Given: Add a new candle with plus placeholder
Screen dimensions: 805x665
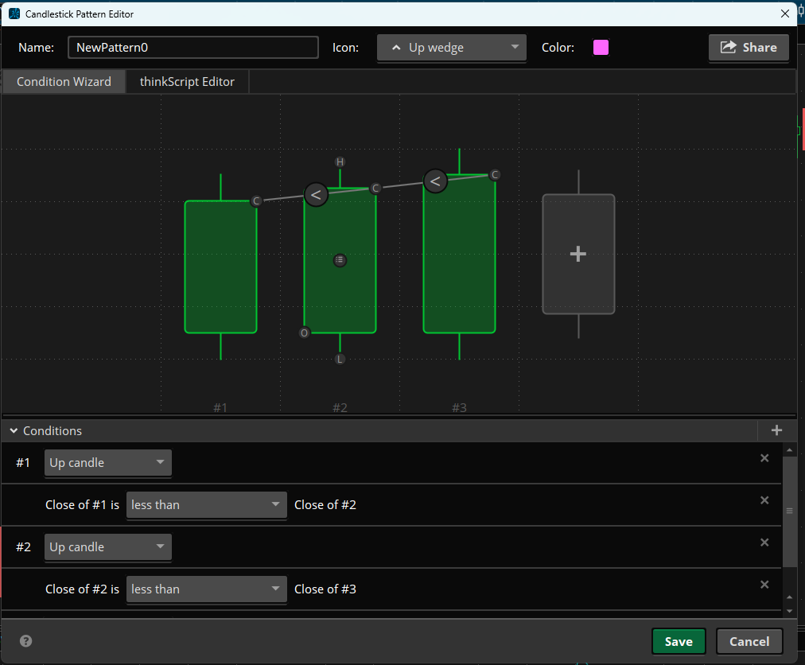Looking at the screenshot, I should pyautogui.click(x=578, y=254).
